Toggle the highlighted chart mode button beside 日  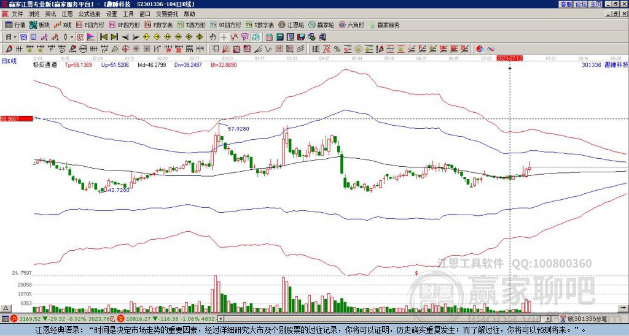23,37
